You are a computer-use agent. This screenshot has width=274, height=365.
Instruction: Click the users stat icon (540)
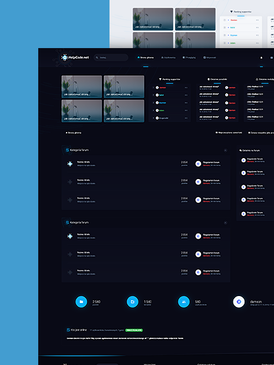pyautogui.click(x=184, y=302)
